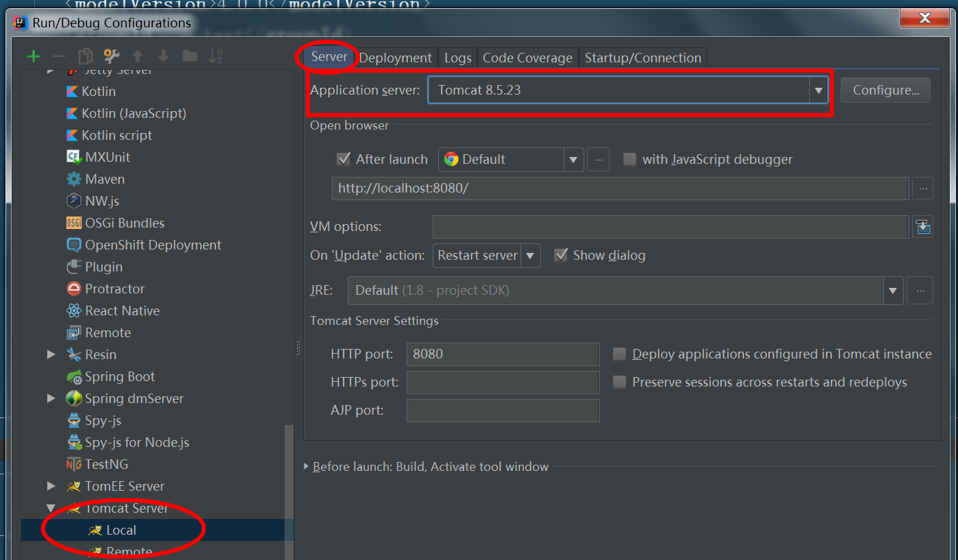Image resolution: width=958 pixels, height=560 pixels.
Task: Expand the Spring dmServer node
Action: 51,398
